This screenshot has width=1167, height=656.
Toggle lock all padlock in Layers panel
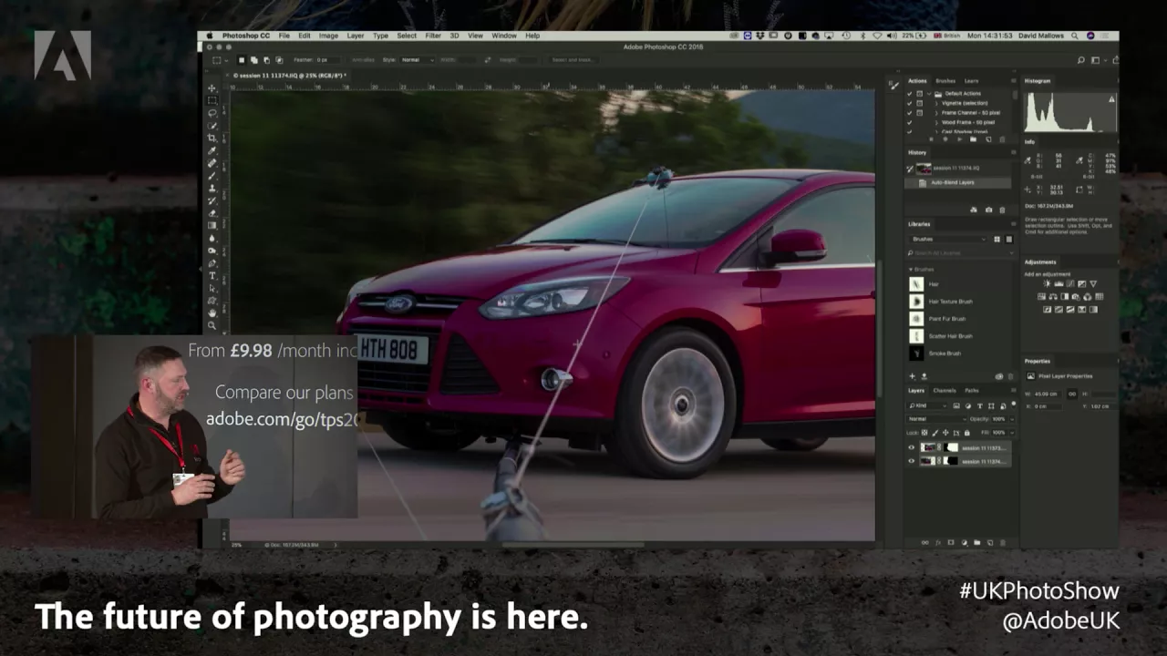pos(967,433)
